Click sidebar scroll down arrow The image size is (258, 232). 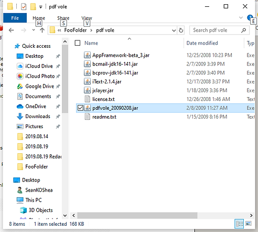(65, 215)
